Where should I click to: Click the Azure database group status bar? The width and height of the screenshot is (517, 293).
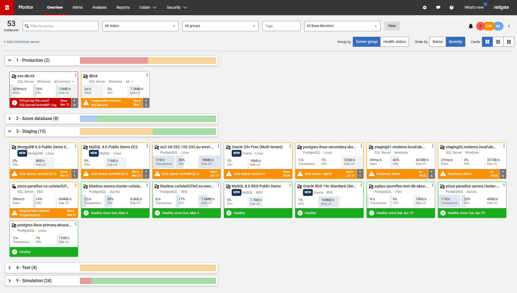(148, 119)
